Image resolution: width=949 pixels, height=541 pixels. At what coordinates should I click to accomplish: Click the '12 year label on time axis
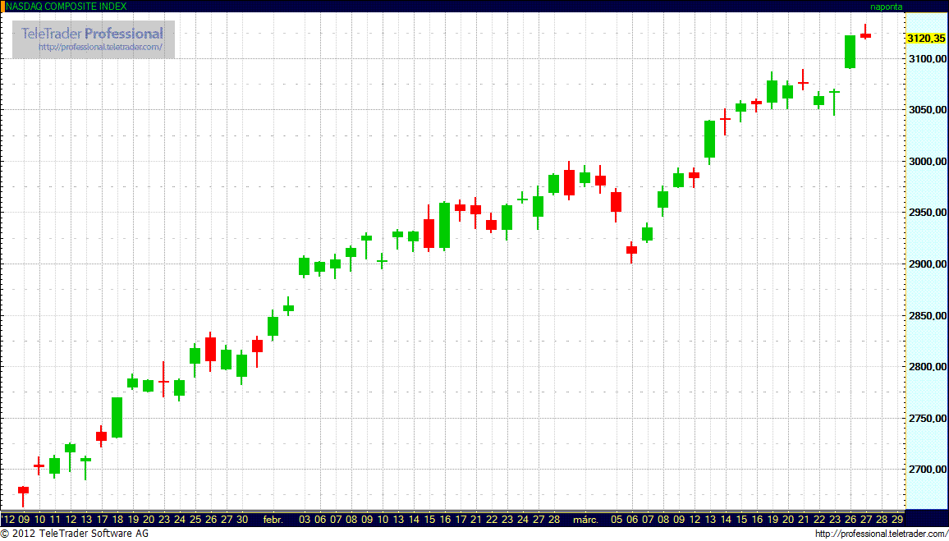click(8, 520)
